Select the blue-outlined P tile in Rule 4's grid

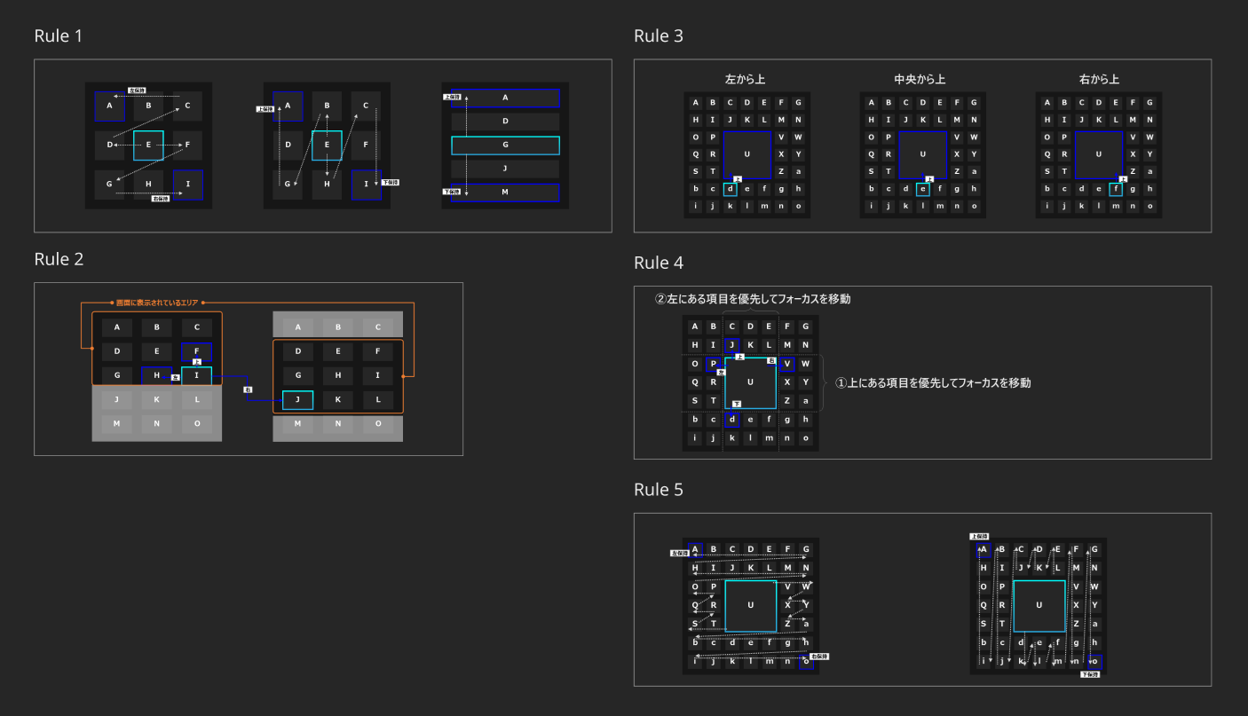point(713,364)
